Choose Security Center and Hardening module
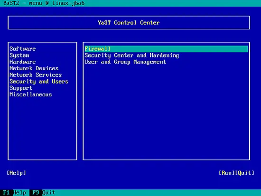Image resolution: width=261 pixels, height=196 pixels. point(132,55)
